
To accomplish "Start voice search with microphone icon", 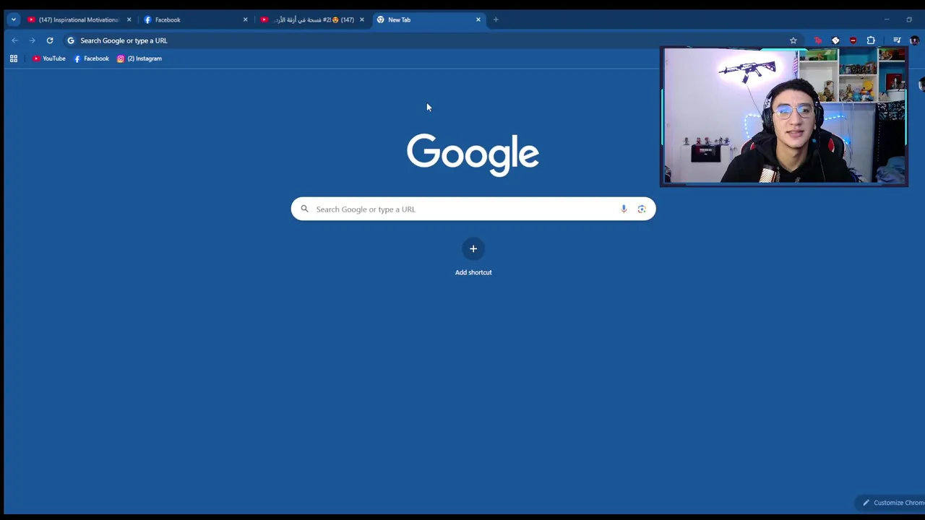I will click(x=624, y=209).
